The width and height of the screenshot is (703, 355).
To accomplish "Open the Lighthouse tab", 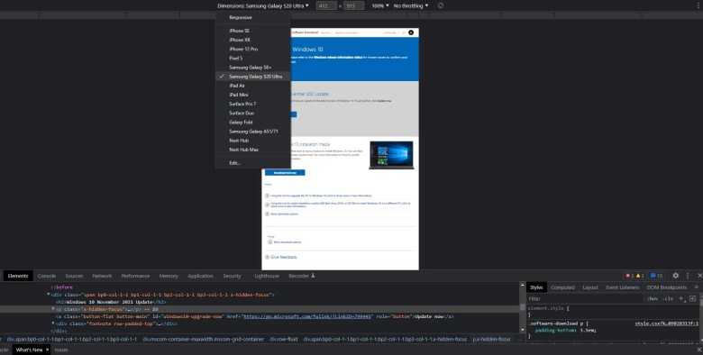I will pyautogui.click(x=267, y=276).
